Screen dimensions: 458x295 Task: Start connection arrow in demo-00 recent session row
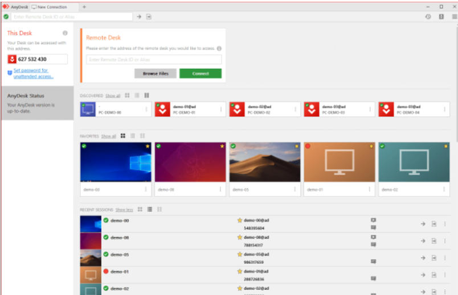423,224
